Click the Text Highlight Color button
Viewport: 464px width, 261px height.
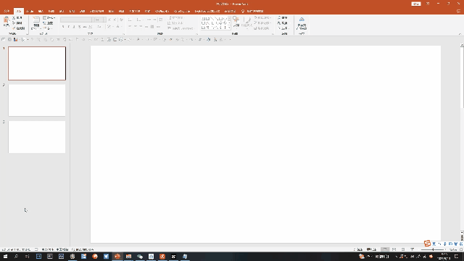[x=109, y=27]
